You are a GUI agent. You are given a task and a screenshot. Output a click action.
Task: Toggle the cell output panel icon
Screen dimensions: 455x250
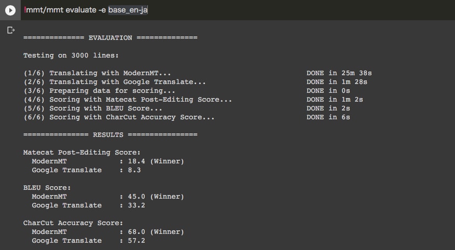coord(11,30)
